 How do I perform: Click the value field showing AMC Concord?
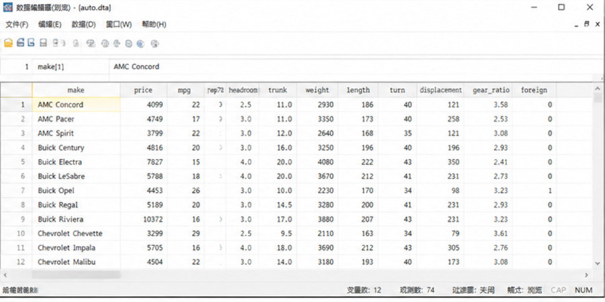click(x=355, y=66)
